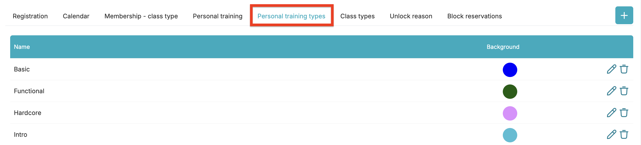Edit the Functional training type
The width and height of the screenshot is (641, 145).
point(611,91)
